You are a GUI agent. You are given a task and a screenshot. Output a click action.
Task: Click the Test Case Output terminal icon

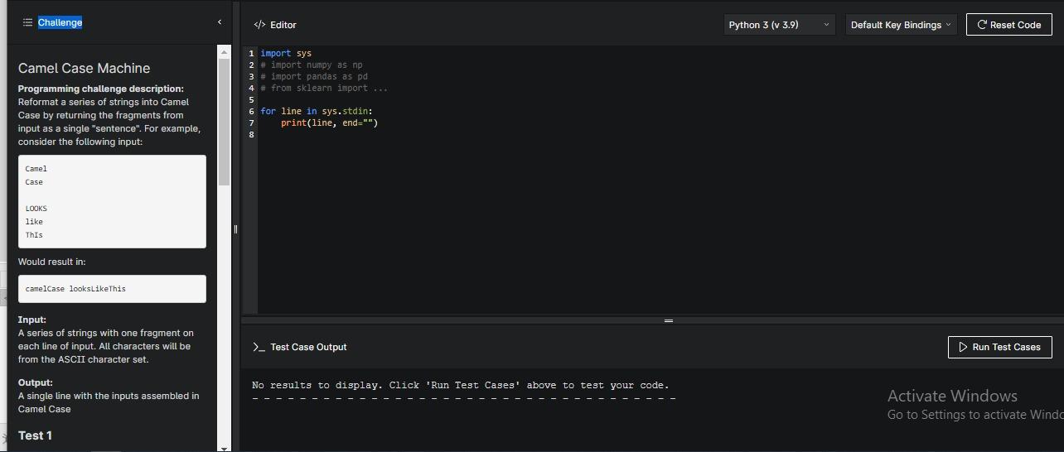[259, 347]
